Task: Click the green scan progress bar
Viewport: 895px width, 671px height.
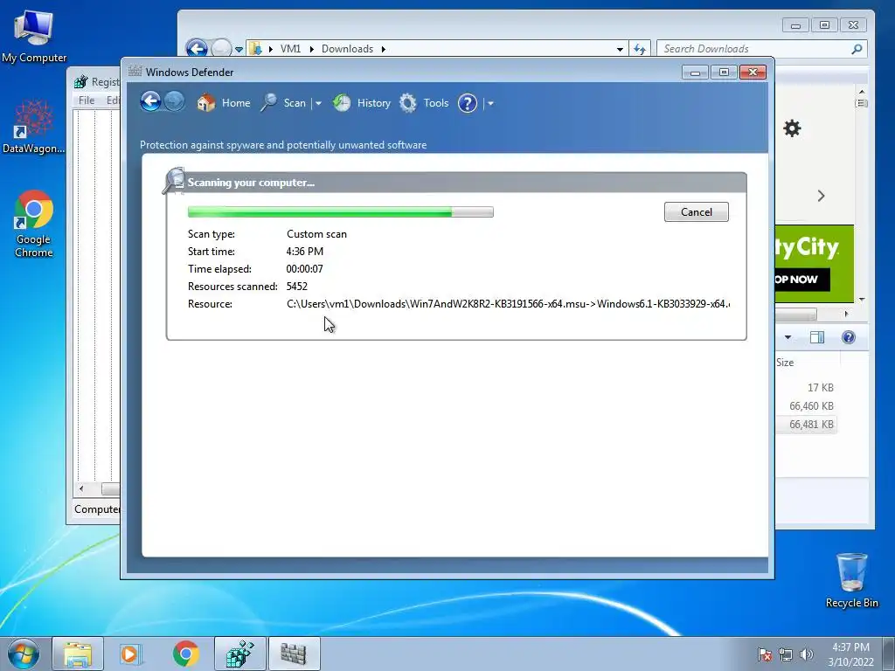Action: pyautogui.click(x=340, y=211)
